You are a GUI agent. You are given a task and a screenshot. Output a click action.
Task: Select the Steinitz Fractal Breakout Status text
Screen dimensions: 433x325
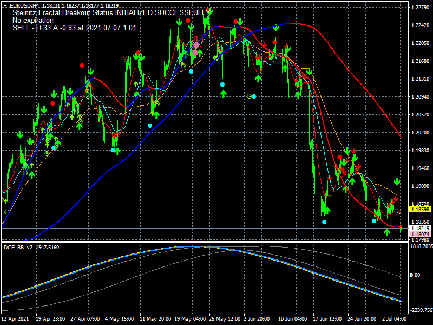[111, 12]
